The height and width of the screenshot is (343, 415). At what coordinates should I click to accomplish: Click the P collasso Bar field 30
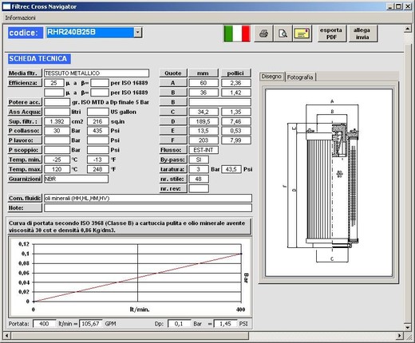(57, 131)
